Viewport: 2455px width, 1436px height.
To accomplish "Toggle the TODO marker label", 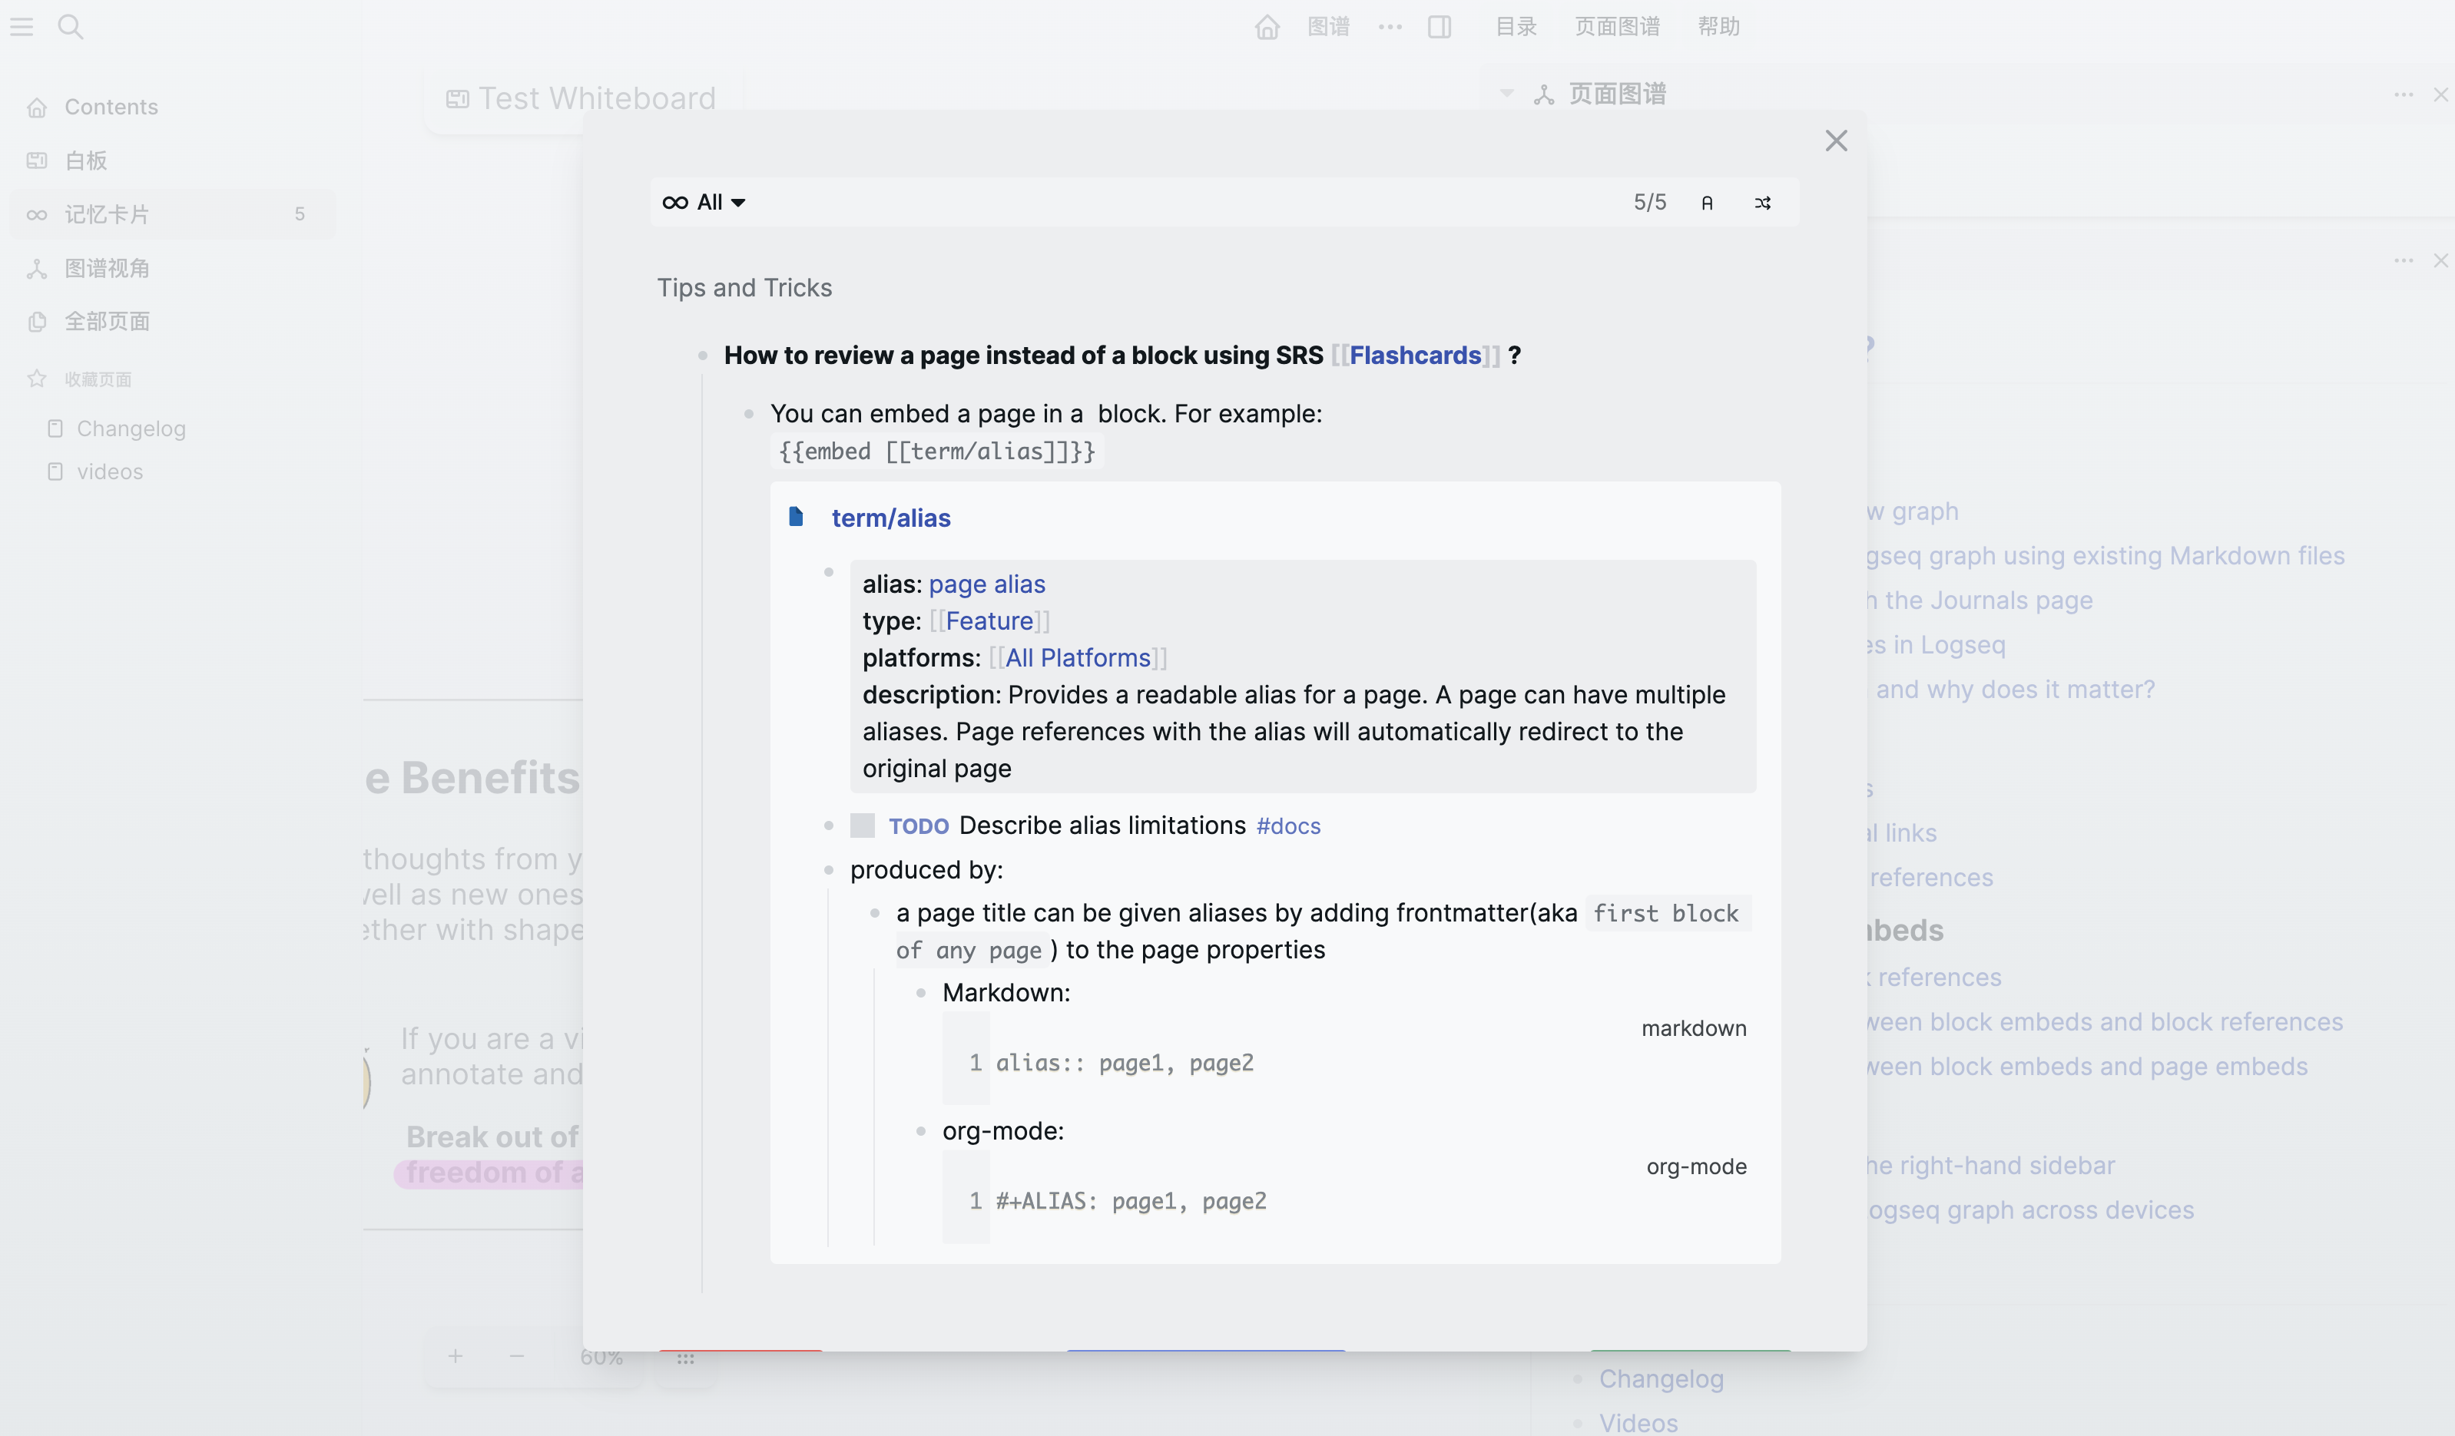I will coord(918,826).
